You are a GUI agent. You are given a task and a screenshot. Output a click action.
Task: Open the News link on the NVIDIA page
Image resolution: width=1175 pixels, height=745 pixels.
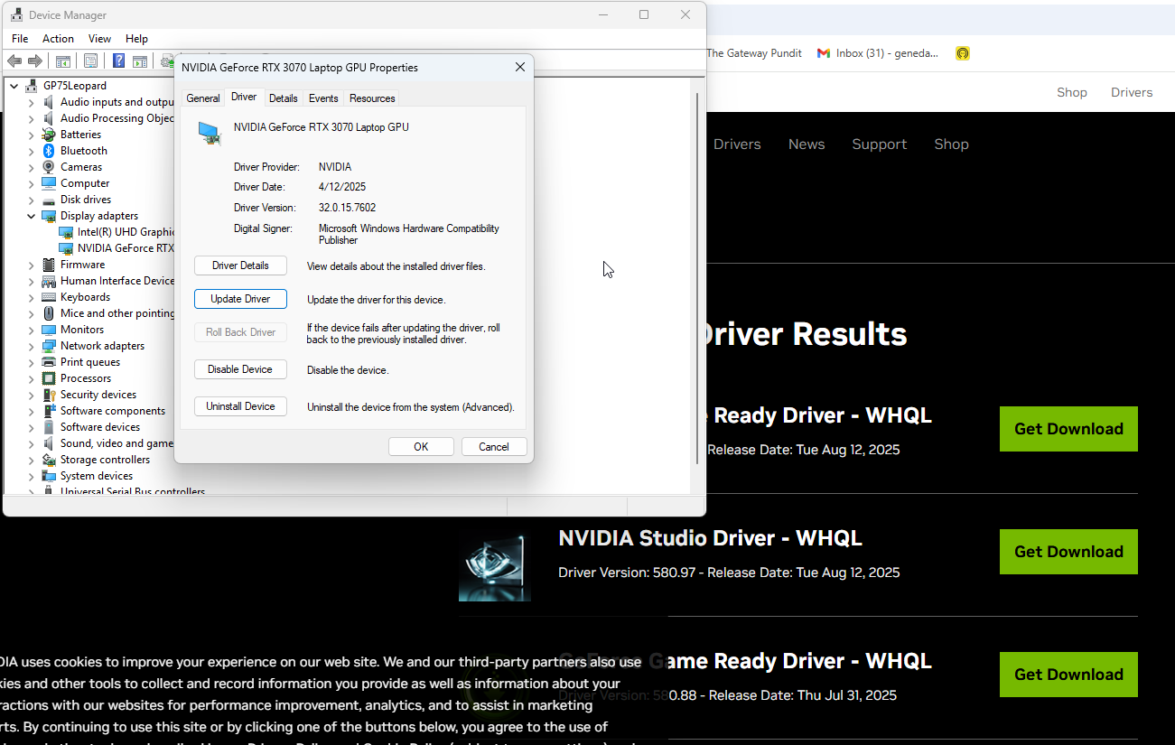(807, 144)
